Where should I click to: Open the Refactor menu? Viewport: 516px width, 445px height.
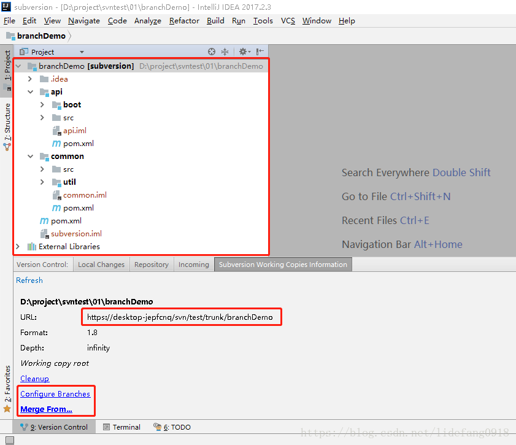coord(184,21)
